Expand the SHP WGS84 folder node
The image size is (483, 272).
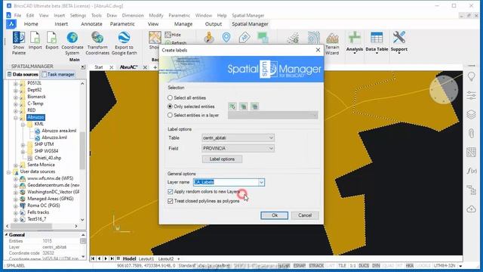pyautogui.click(x=23, y=151)
